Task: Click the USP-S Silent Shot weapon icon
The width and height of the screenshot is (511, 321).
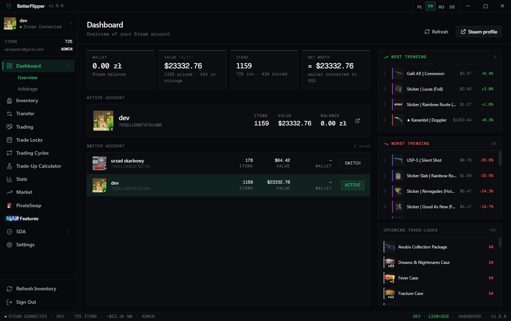Action: pos(398,160)
